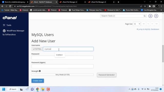Go to previous page of results
Screen dimensions: 164x92
148,24
